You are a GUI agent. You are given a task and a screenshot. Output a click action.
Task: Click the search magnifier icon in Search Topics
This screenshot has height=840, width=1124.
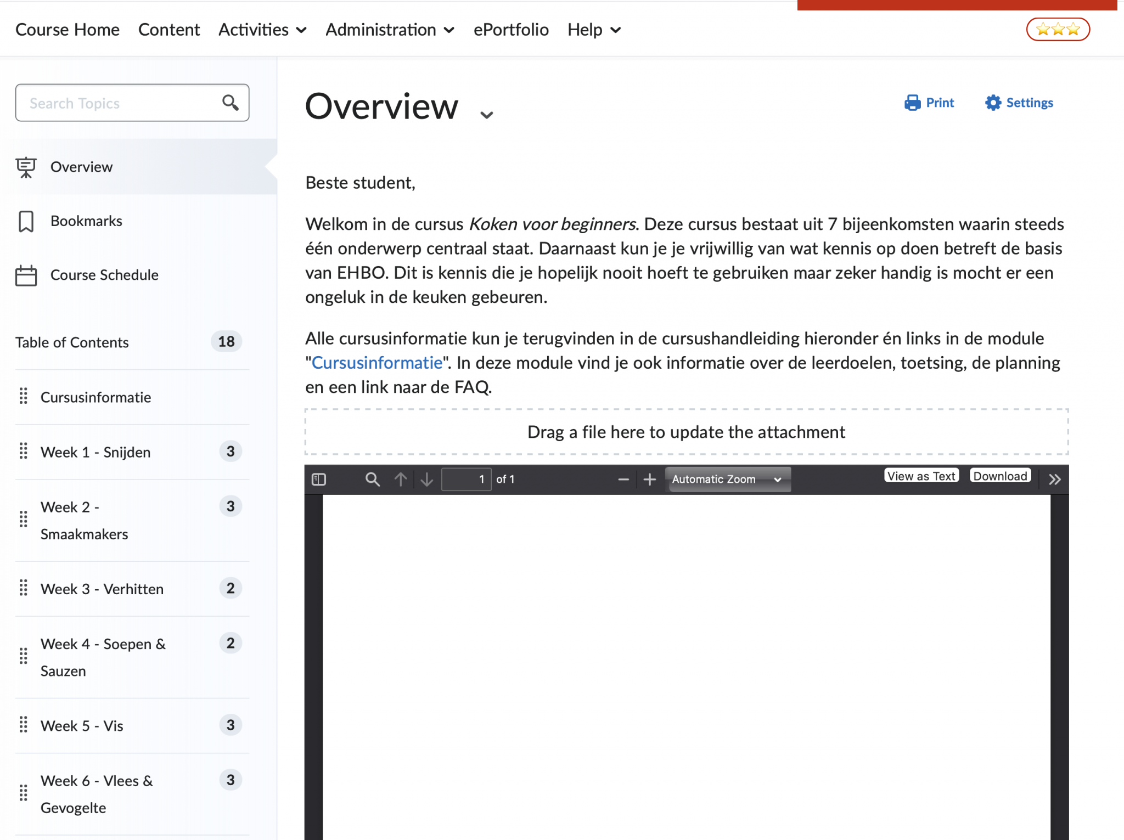pyautogui.click(x=231, y=103)
